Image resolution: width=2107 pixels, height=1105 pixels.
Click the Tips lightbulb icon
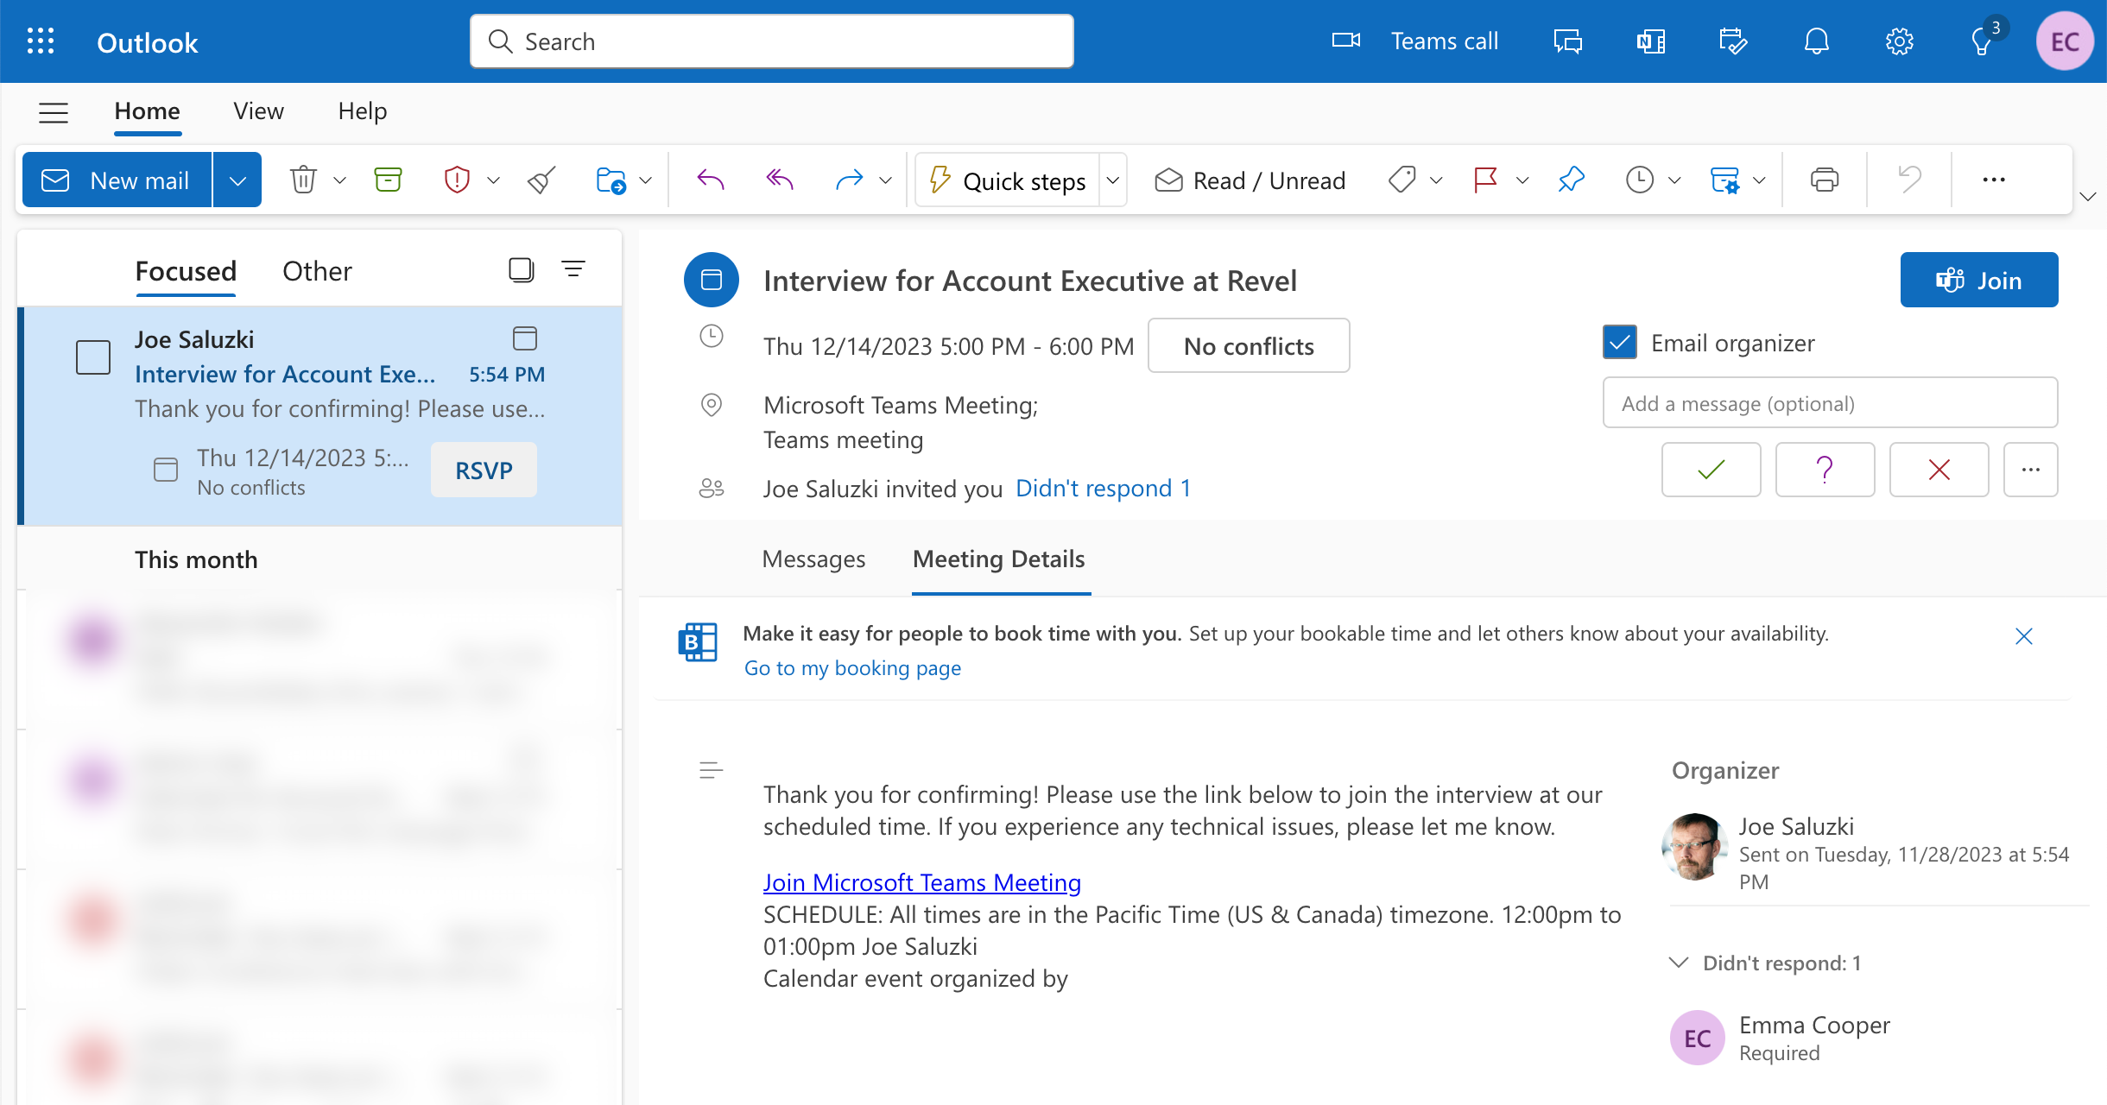(1983, 41)
